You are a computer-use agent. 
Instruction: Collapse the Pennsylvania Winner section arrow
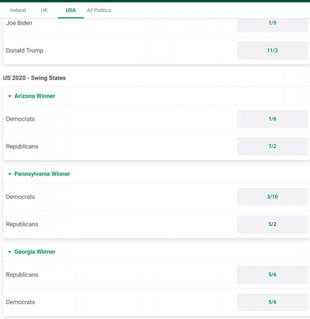click(10, 174)
